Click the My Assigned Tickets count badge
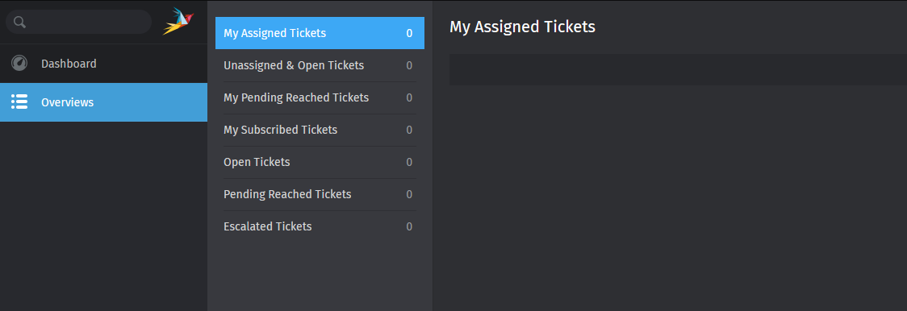The image size is (907, 311). click(x=410, y=34)
